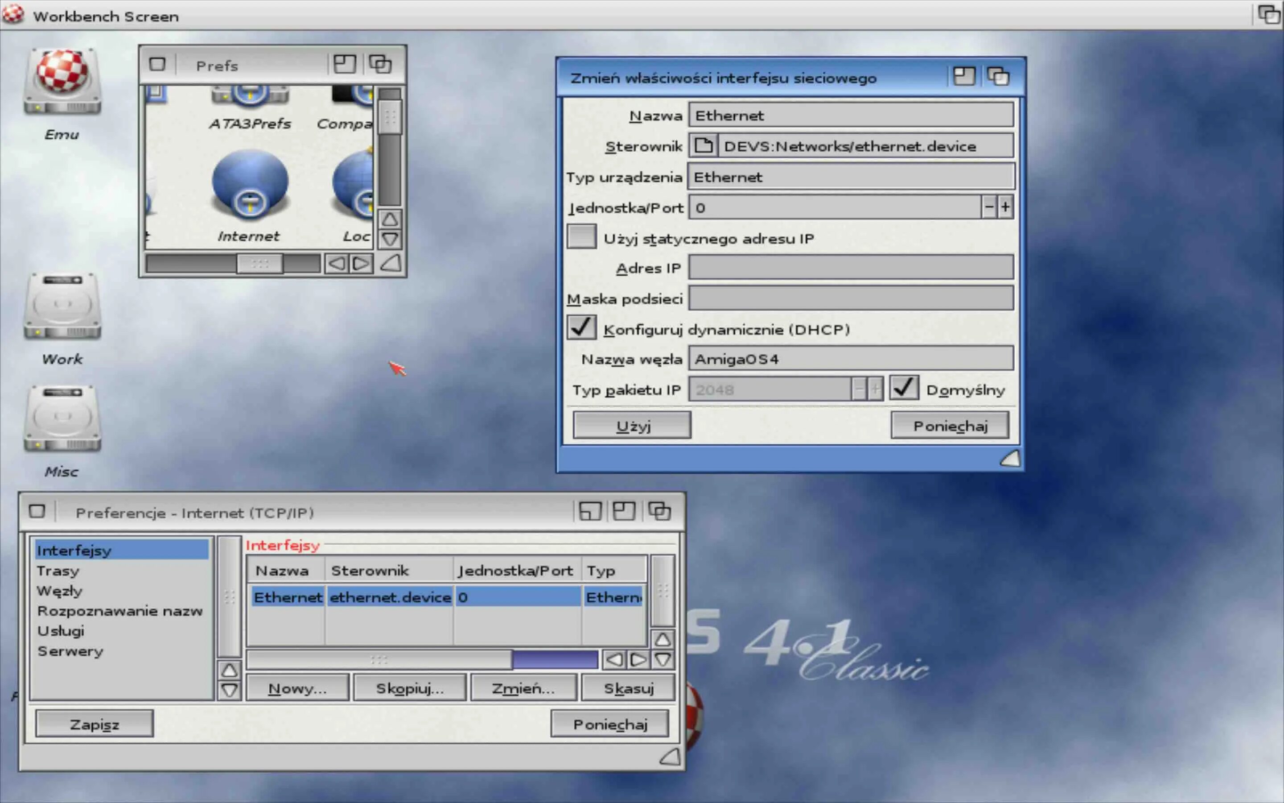Toggle the DHCP dynamic configuration checkbox
Screen dimensions: 1284x803
(x=581, y=328)
